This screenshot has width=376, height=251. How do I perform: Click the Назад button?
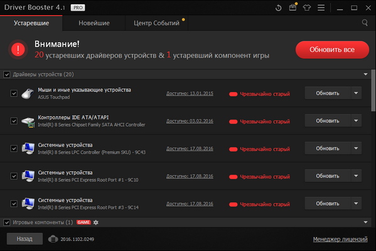24,239
